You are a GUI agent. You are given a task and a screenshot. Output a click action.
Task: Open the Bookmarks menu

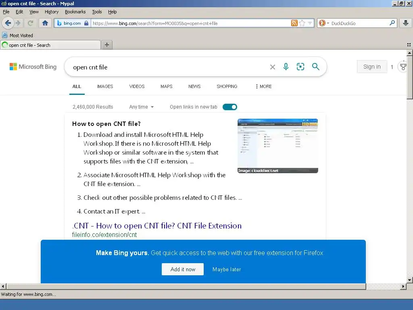tap(75, 12)
